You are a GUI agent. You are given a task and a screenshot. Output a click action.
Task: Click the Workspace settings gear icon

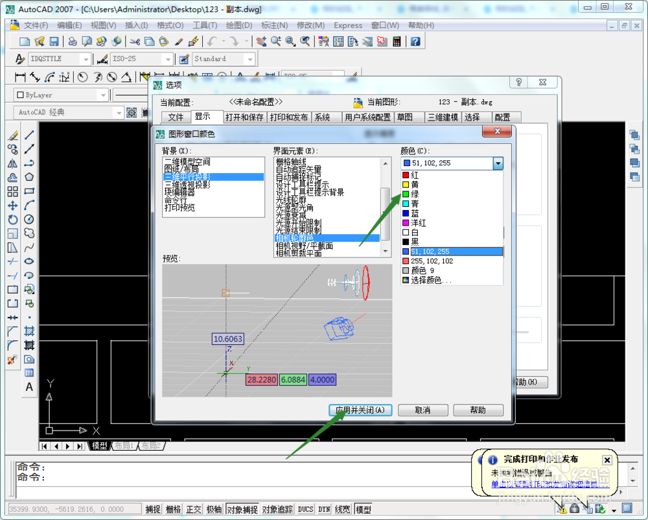[x=132, y=112]
